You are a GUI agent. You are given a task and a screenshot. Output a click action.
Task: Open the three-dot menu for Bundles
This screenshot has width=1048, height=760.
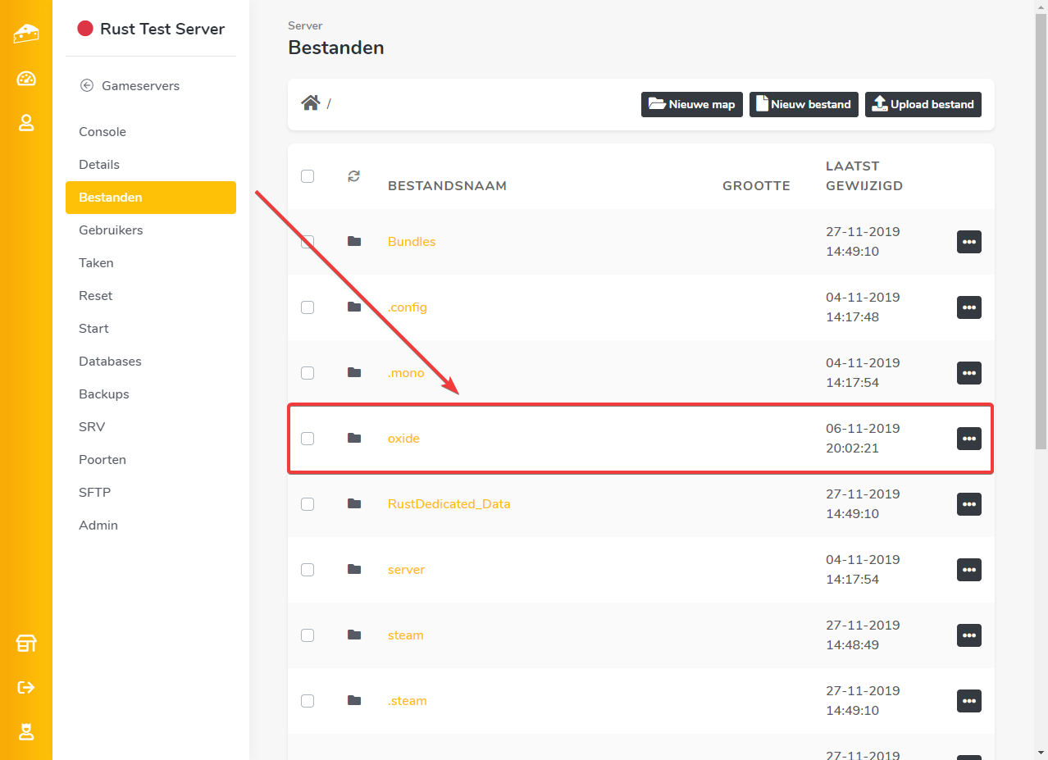point(968,242)
